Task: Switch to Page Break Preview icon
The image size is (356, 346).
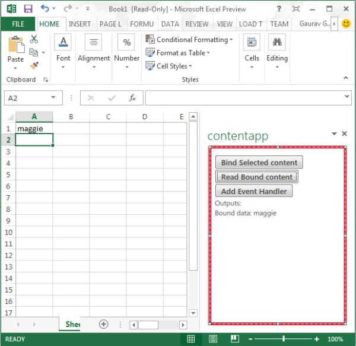Action: (x=235, y=339)
